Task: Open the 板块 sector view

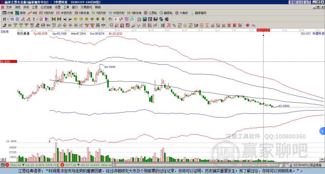Action: click(x=21, y=13)
